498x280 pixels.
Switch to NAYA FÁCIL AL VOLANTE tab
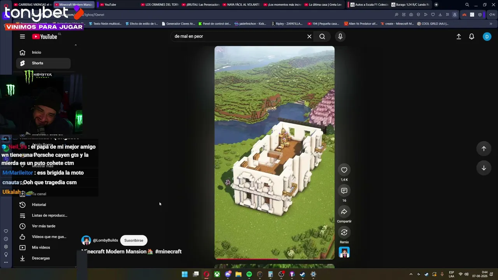pos(241,5)
